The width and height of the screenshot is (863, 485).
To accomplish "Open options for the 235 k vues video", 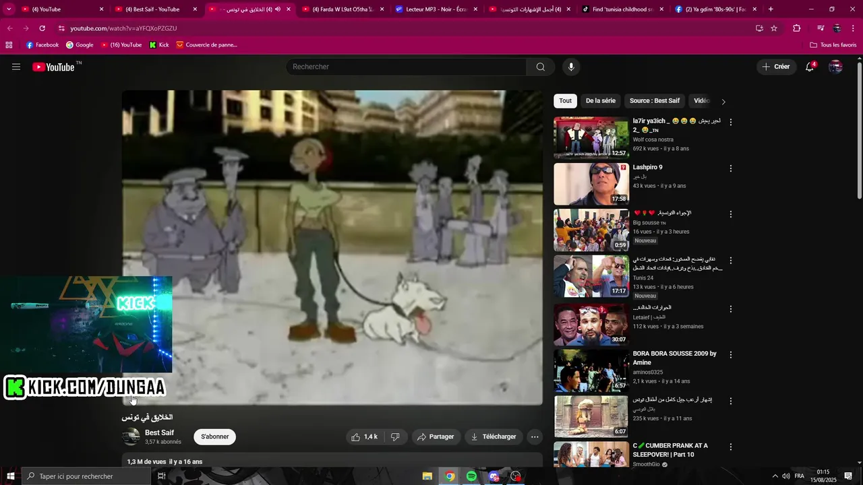I will pos(730,401).
